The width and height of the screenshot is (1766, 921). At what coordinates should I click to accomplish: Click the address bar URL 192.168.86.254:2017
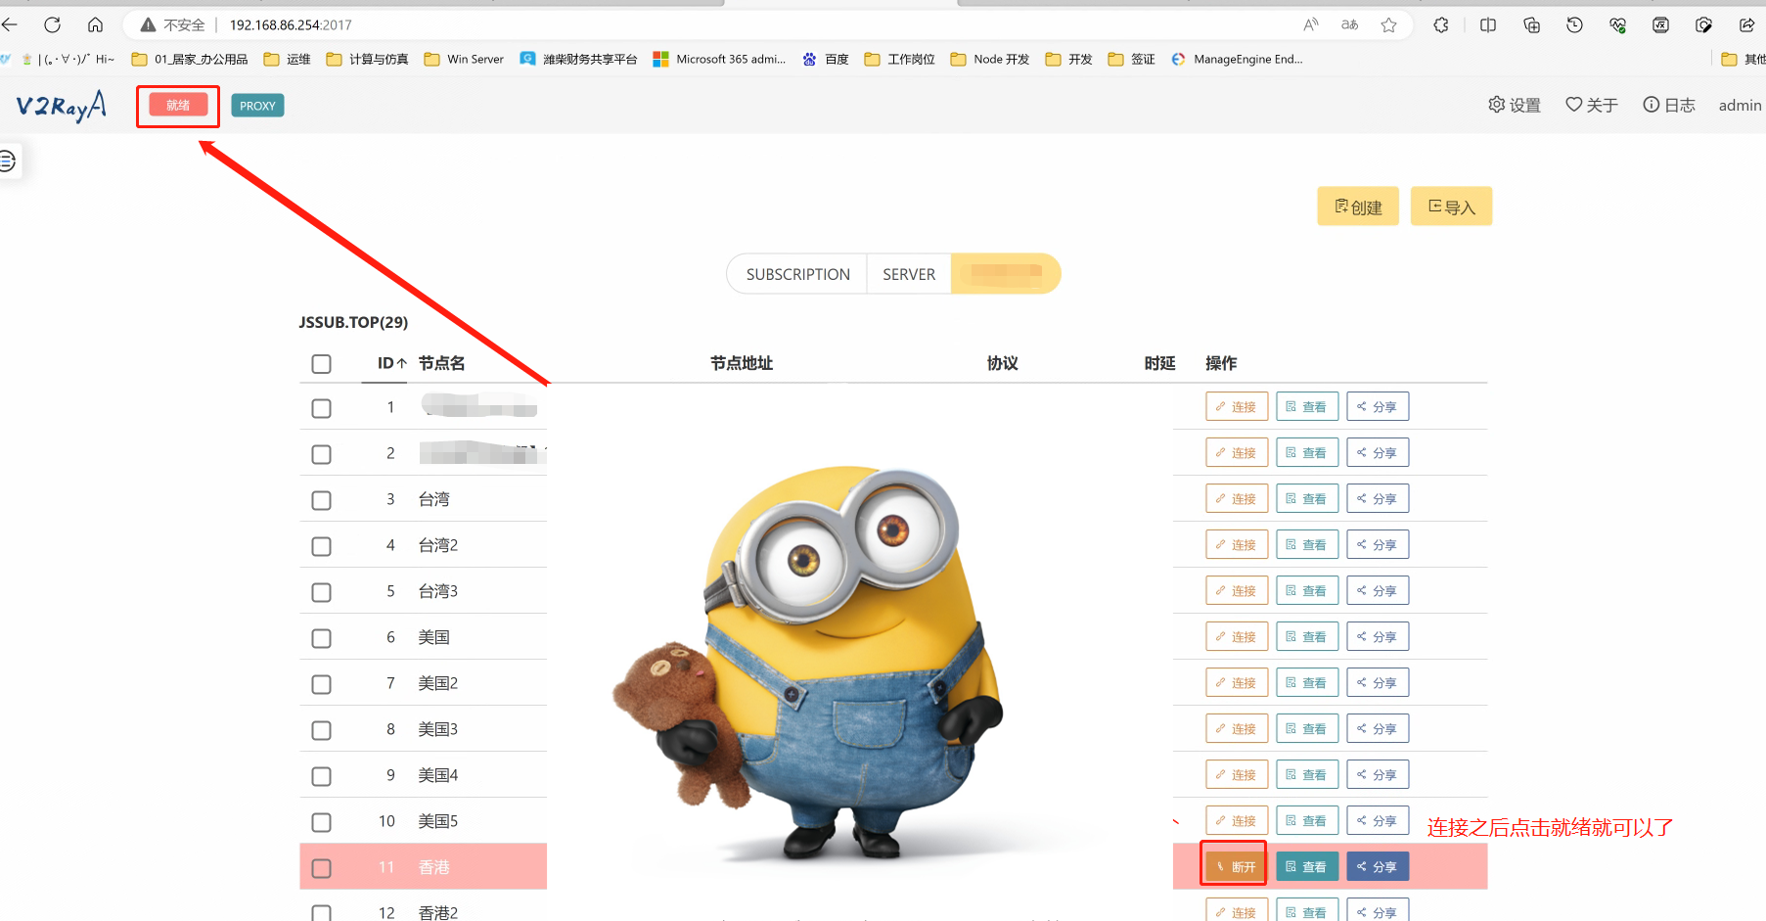[x=291, y=24]
